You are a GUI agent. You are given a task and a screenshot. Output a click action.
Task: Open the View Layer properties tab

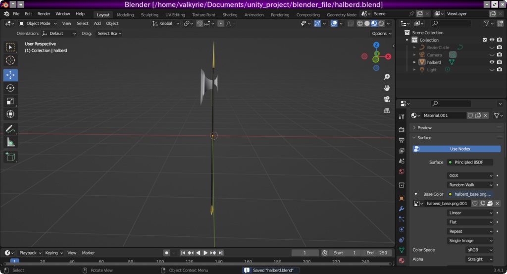[402, 151]
